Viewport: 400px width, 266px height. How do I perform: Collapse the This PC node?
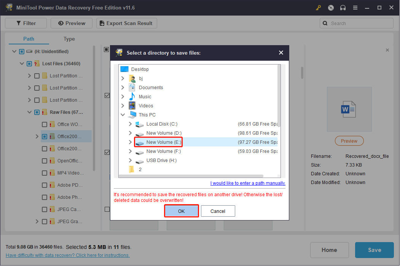pos(123,115)
